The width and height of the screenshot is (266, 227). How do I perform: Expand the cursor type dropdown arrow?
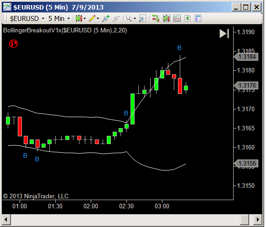[135, 18]
